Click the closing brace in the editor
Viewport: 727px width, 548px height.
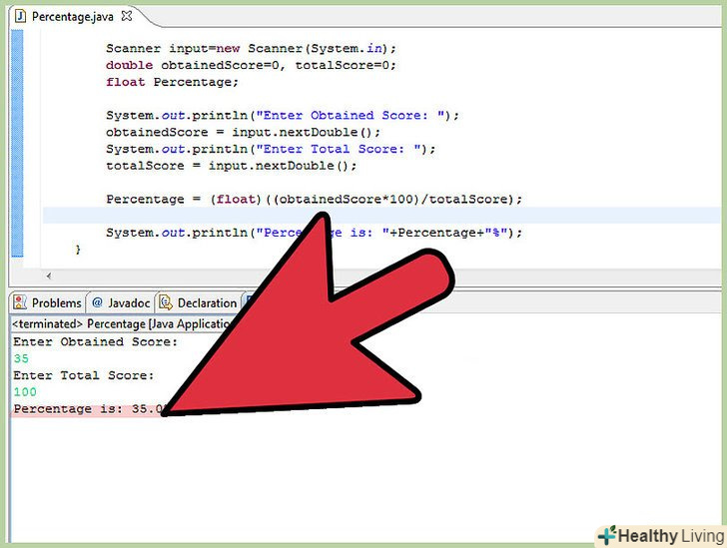click(78, 250)
